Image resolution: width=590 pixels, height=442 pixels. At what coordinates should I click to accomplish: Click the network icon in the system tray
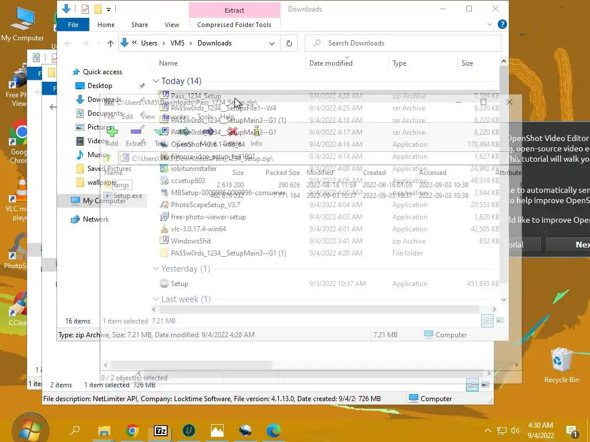502,430
